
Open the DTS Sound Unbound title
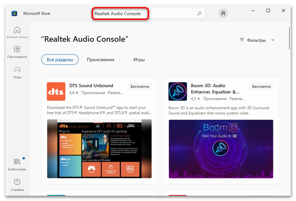pos(91,86)
